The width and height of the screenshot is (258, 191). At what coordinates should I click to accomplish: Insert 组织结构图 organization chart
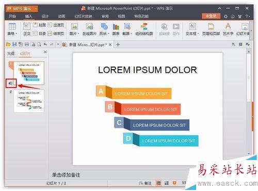[x=144, y=29]
